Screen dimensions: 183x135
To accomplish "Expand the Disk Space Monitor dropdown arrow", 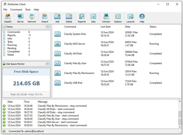I will [x=48, y=64].
